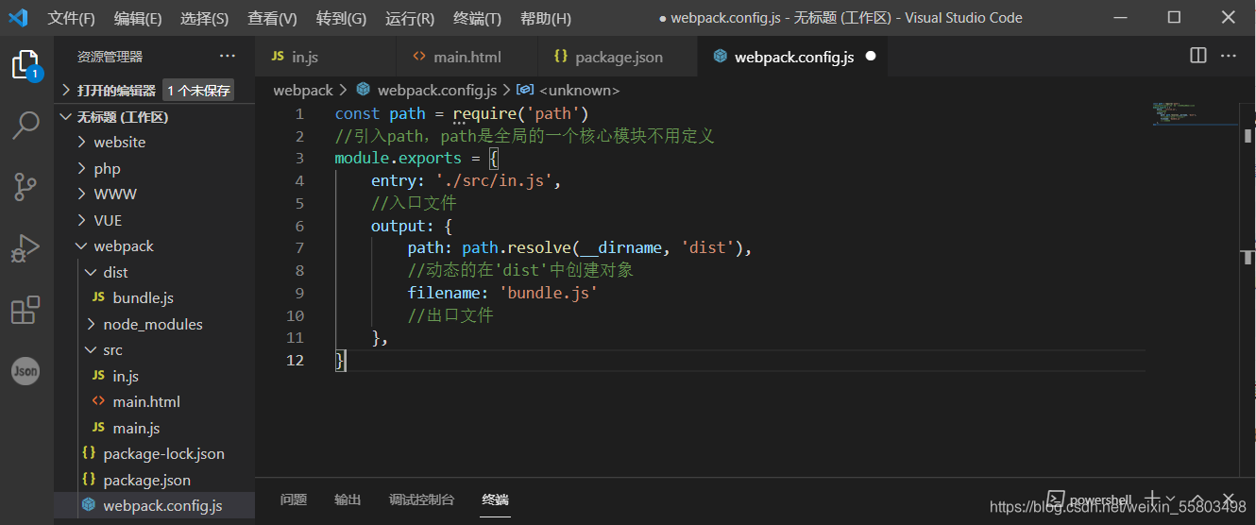Click the powershell terminal icon
The height and width of the screenshot is (525, 1256).
coord(1055,499)
